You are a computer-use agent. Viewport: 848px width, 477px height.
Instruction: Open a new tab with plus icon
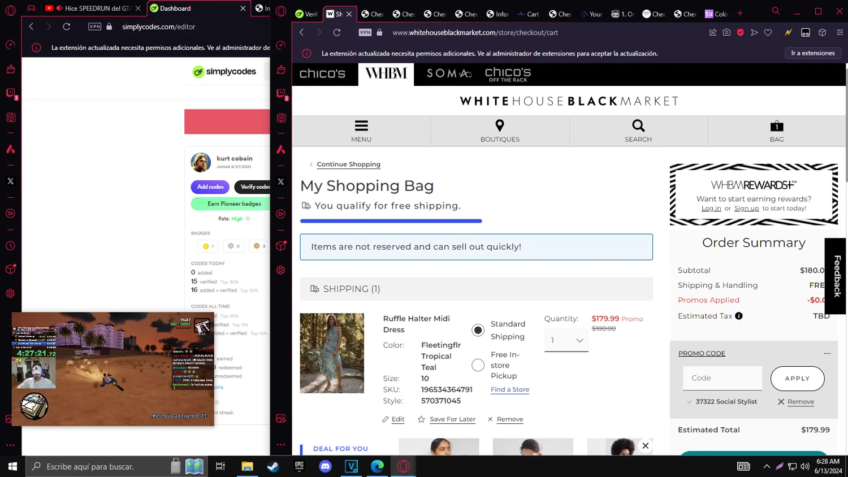(740, 14)
